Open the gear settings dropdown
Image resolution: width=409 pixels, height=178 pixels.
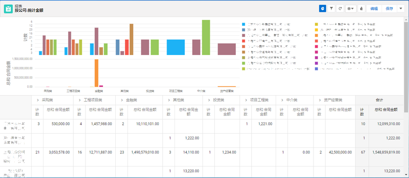[351, 8]
